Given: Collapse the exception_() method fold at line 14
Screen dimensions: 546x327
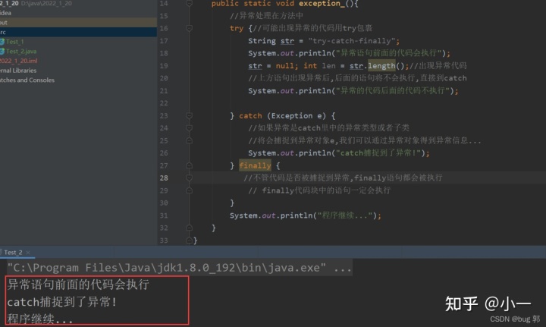Looking at the screenshot, I should pyautogui.click(x=189, y=4).
